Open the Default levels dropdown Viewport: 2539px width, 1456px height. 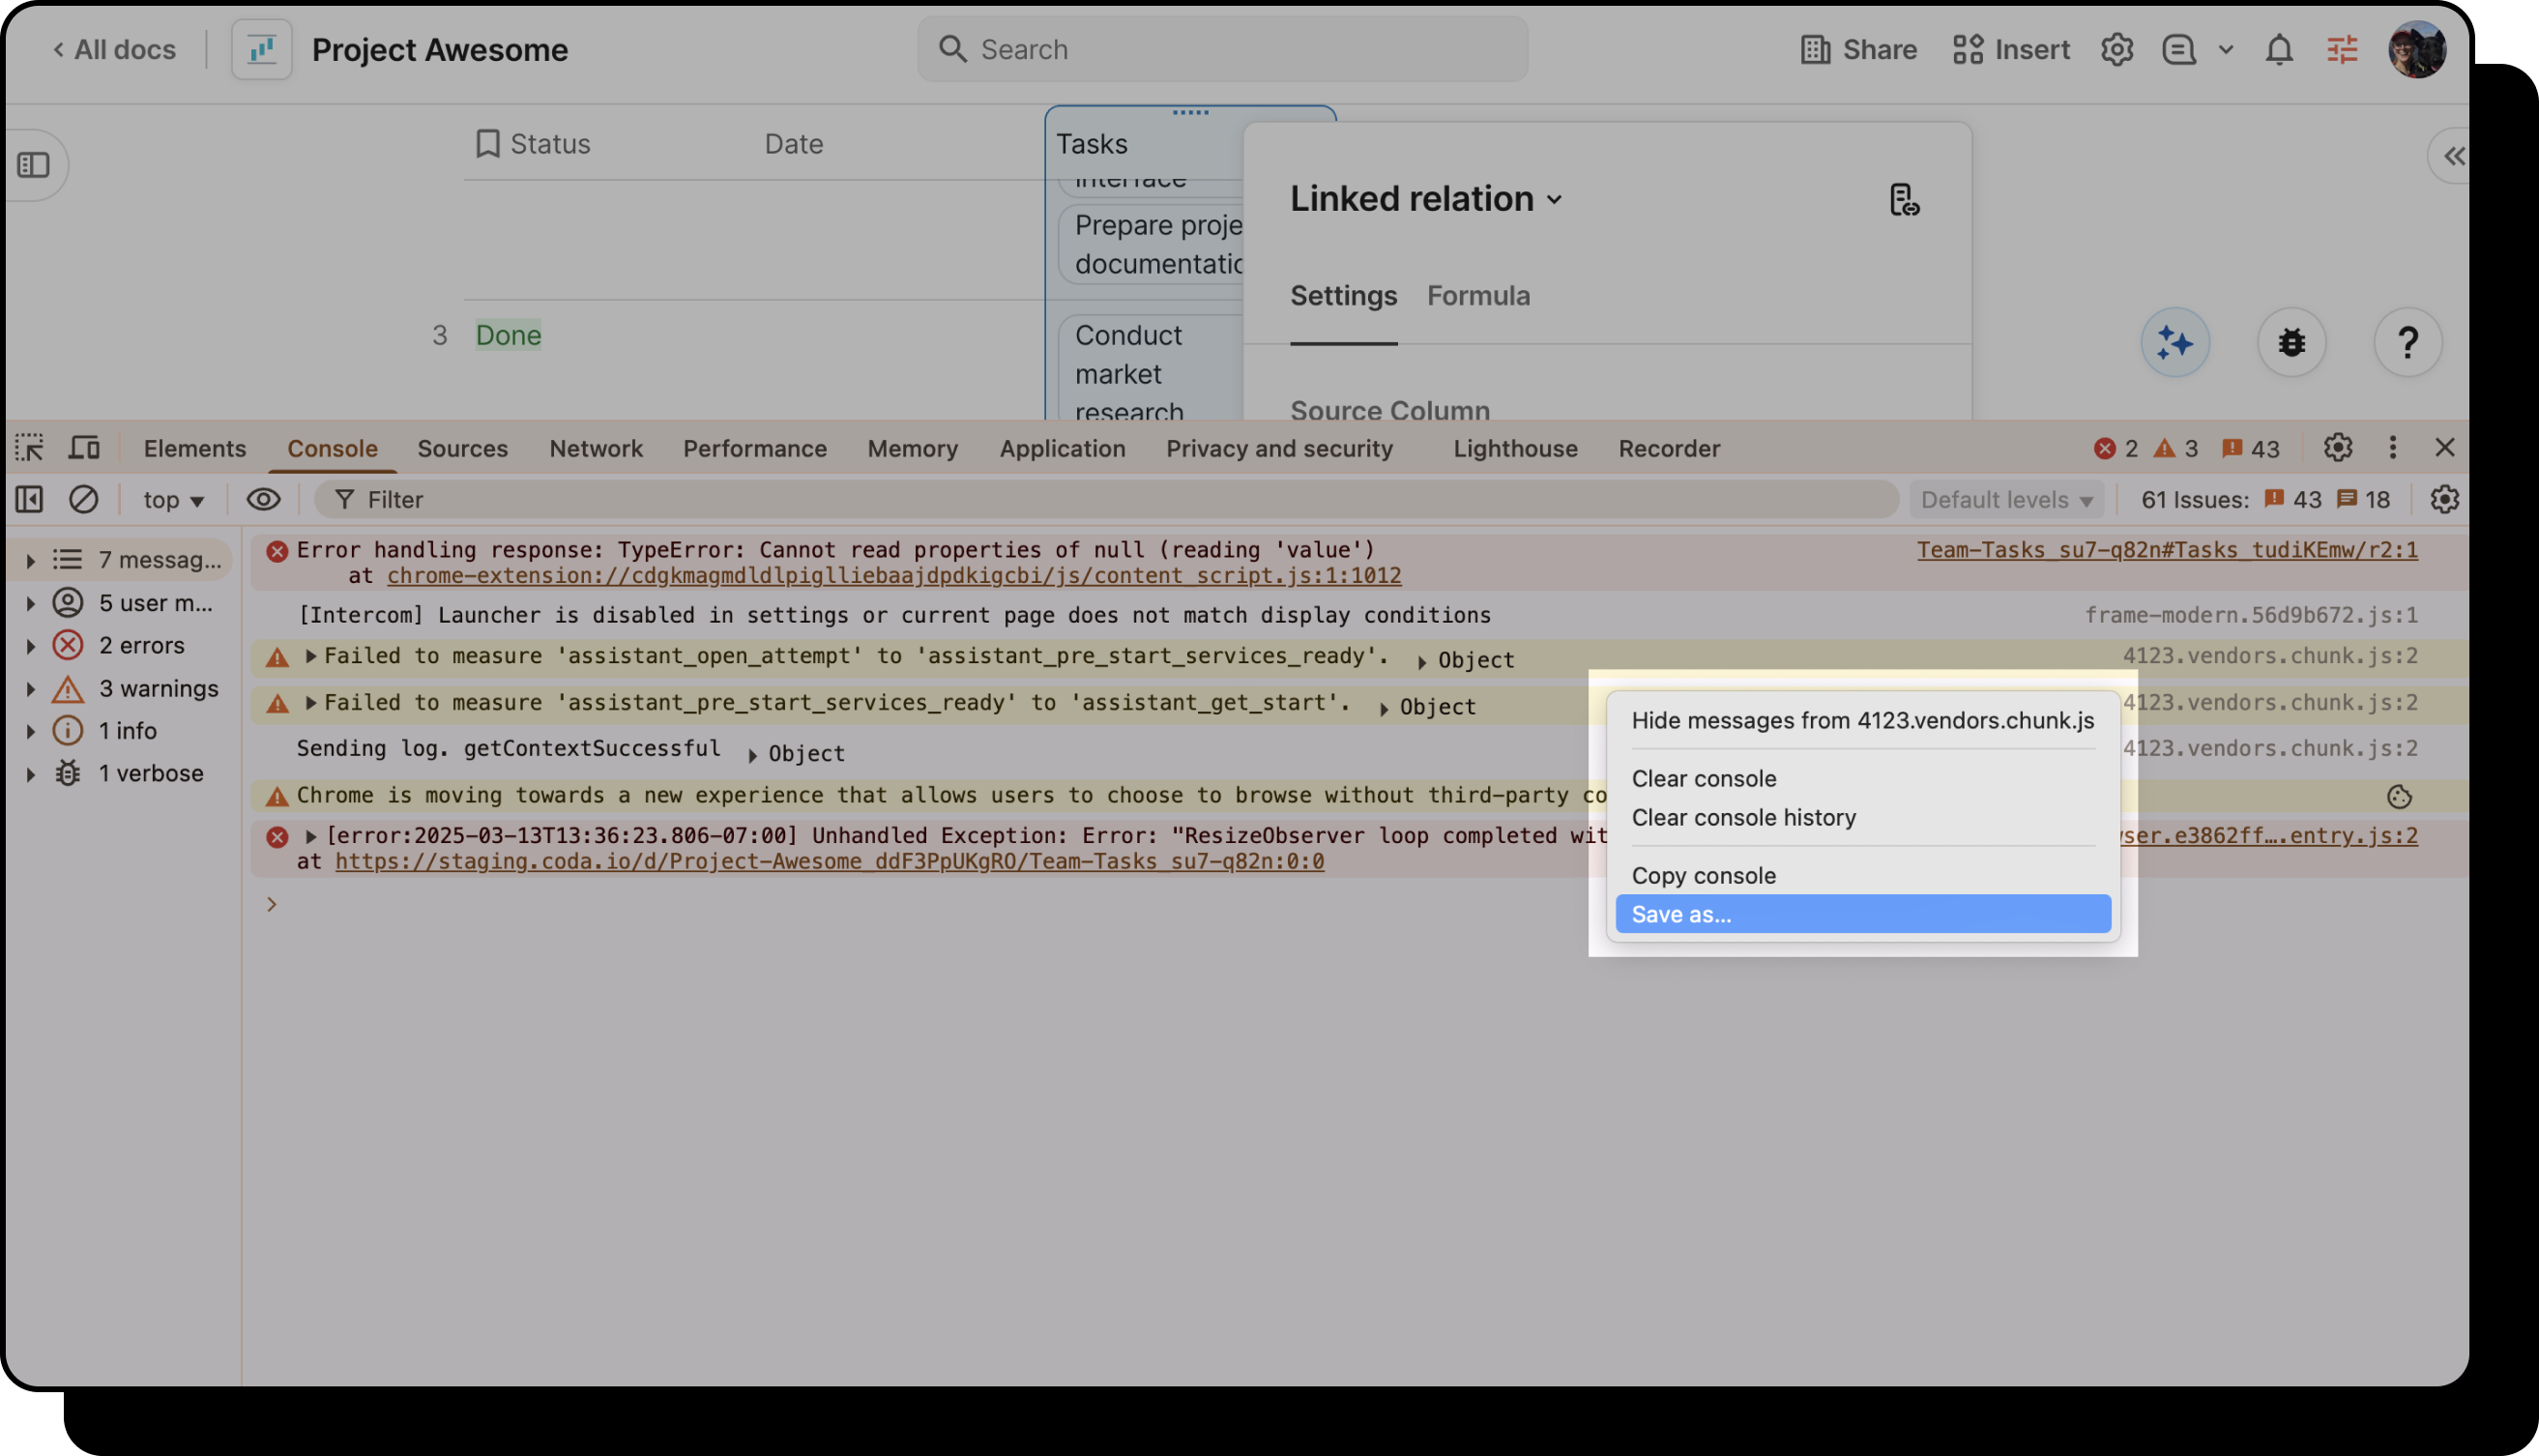[x=2005, y=499]
